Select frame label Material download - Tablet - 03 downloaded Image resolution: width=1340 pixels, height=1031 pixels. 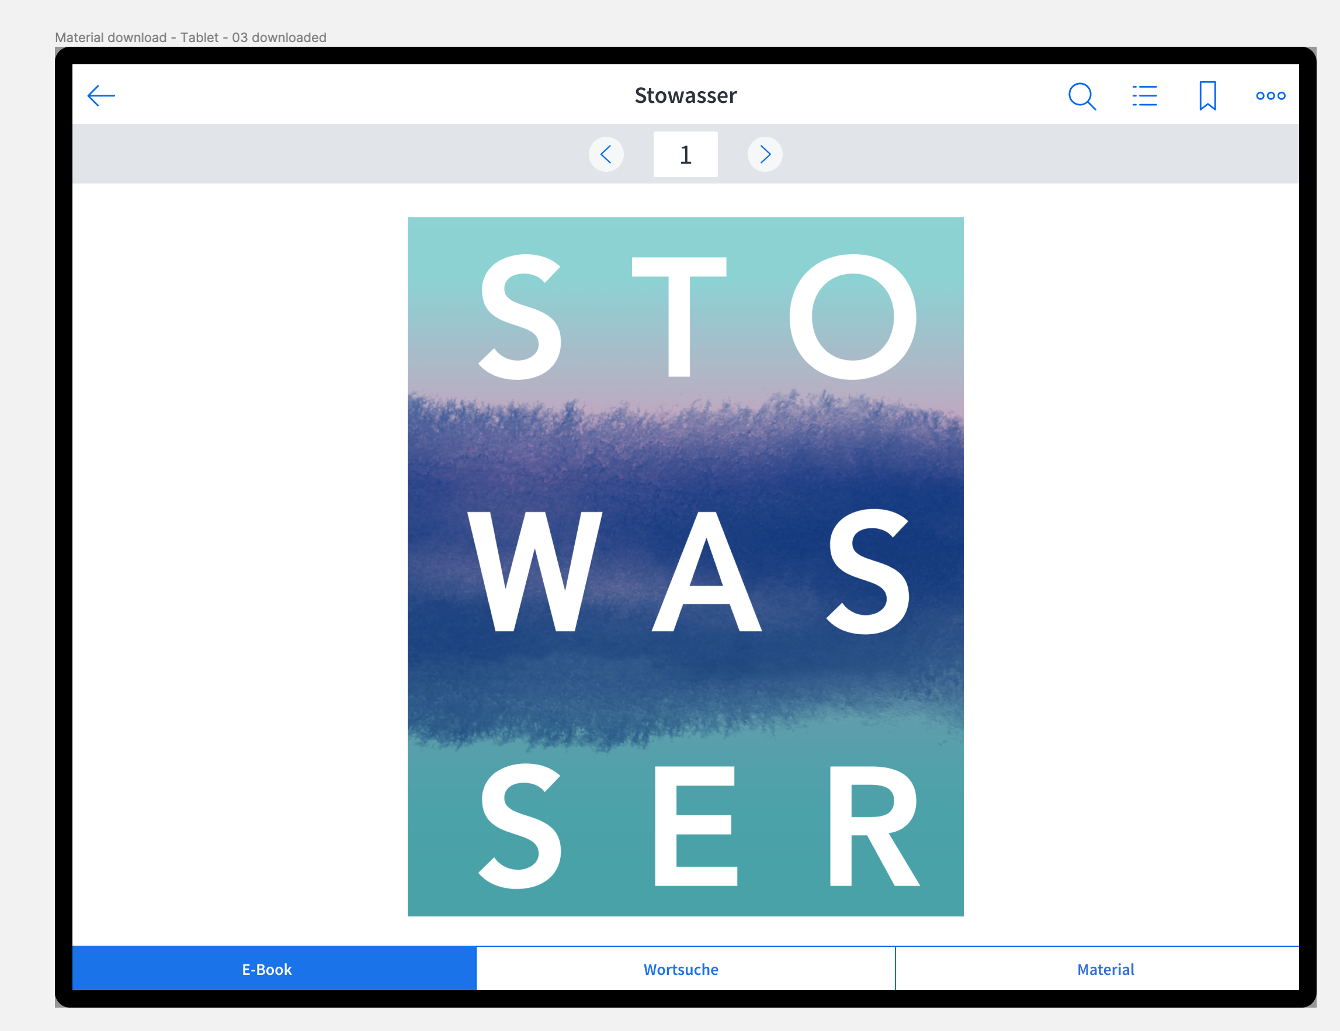(x=191, y=37)
